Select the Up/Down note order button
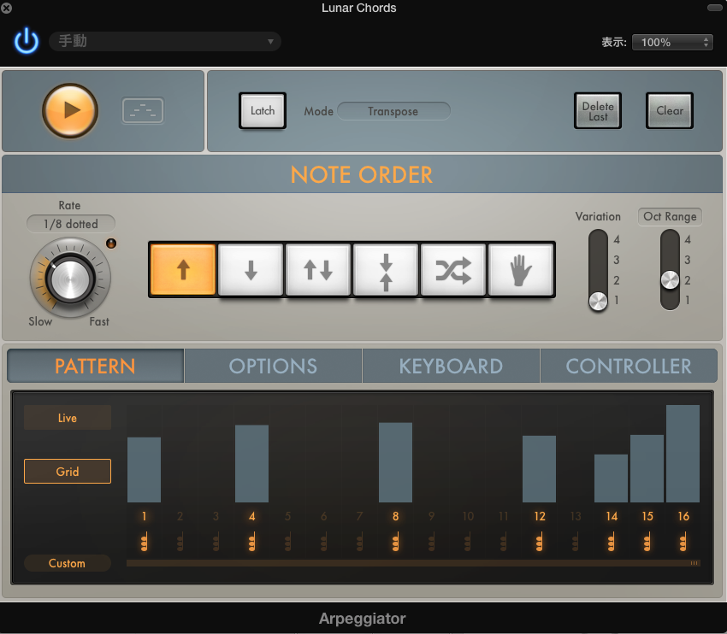 (x=318, y=269)
